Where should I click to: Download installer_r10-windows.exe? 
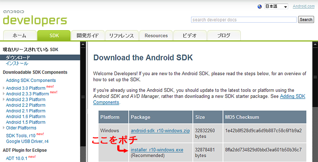157,150
